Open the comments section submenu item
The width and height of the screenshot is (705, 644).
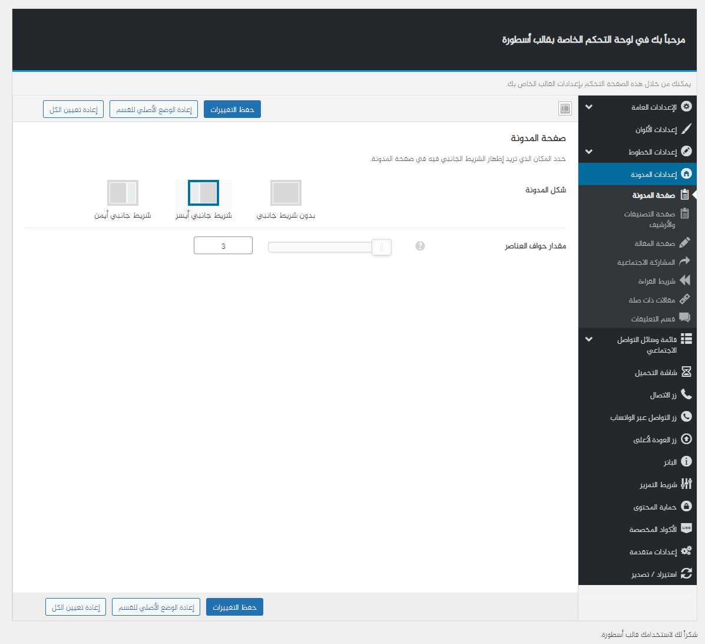point(653,318)
